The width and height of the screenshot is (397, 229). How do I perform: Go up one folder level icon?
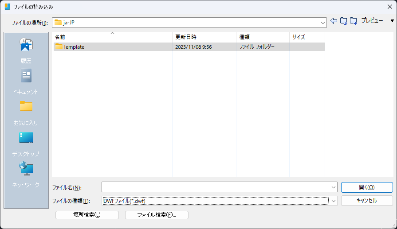(344, 21)
